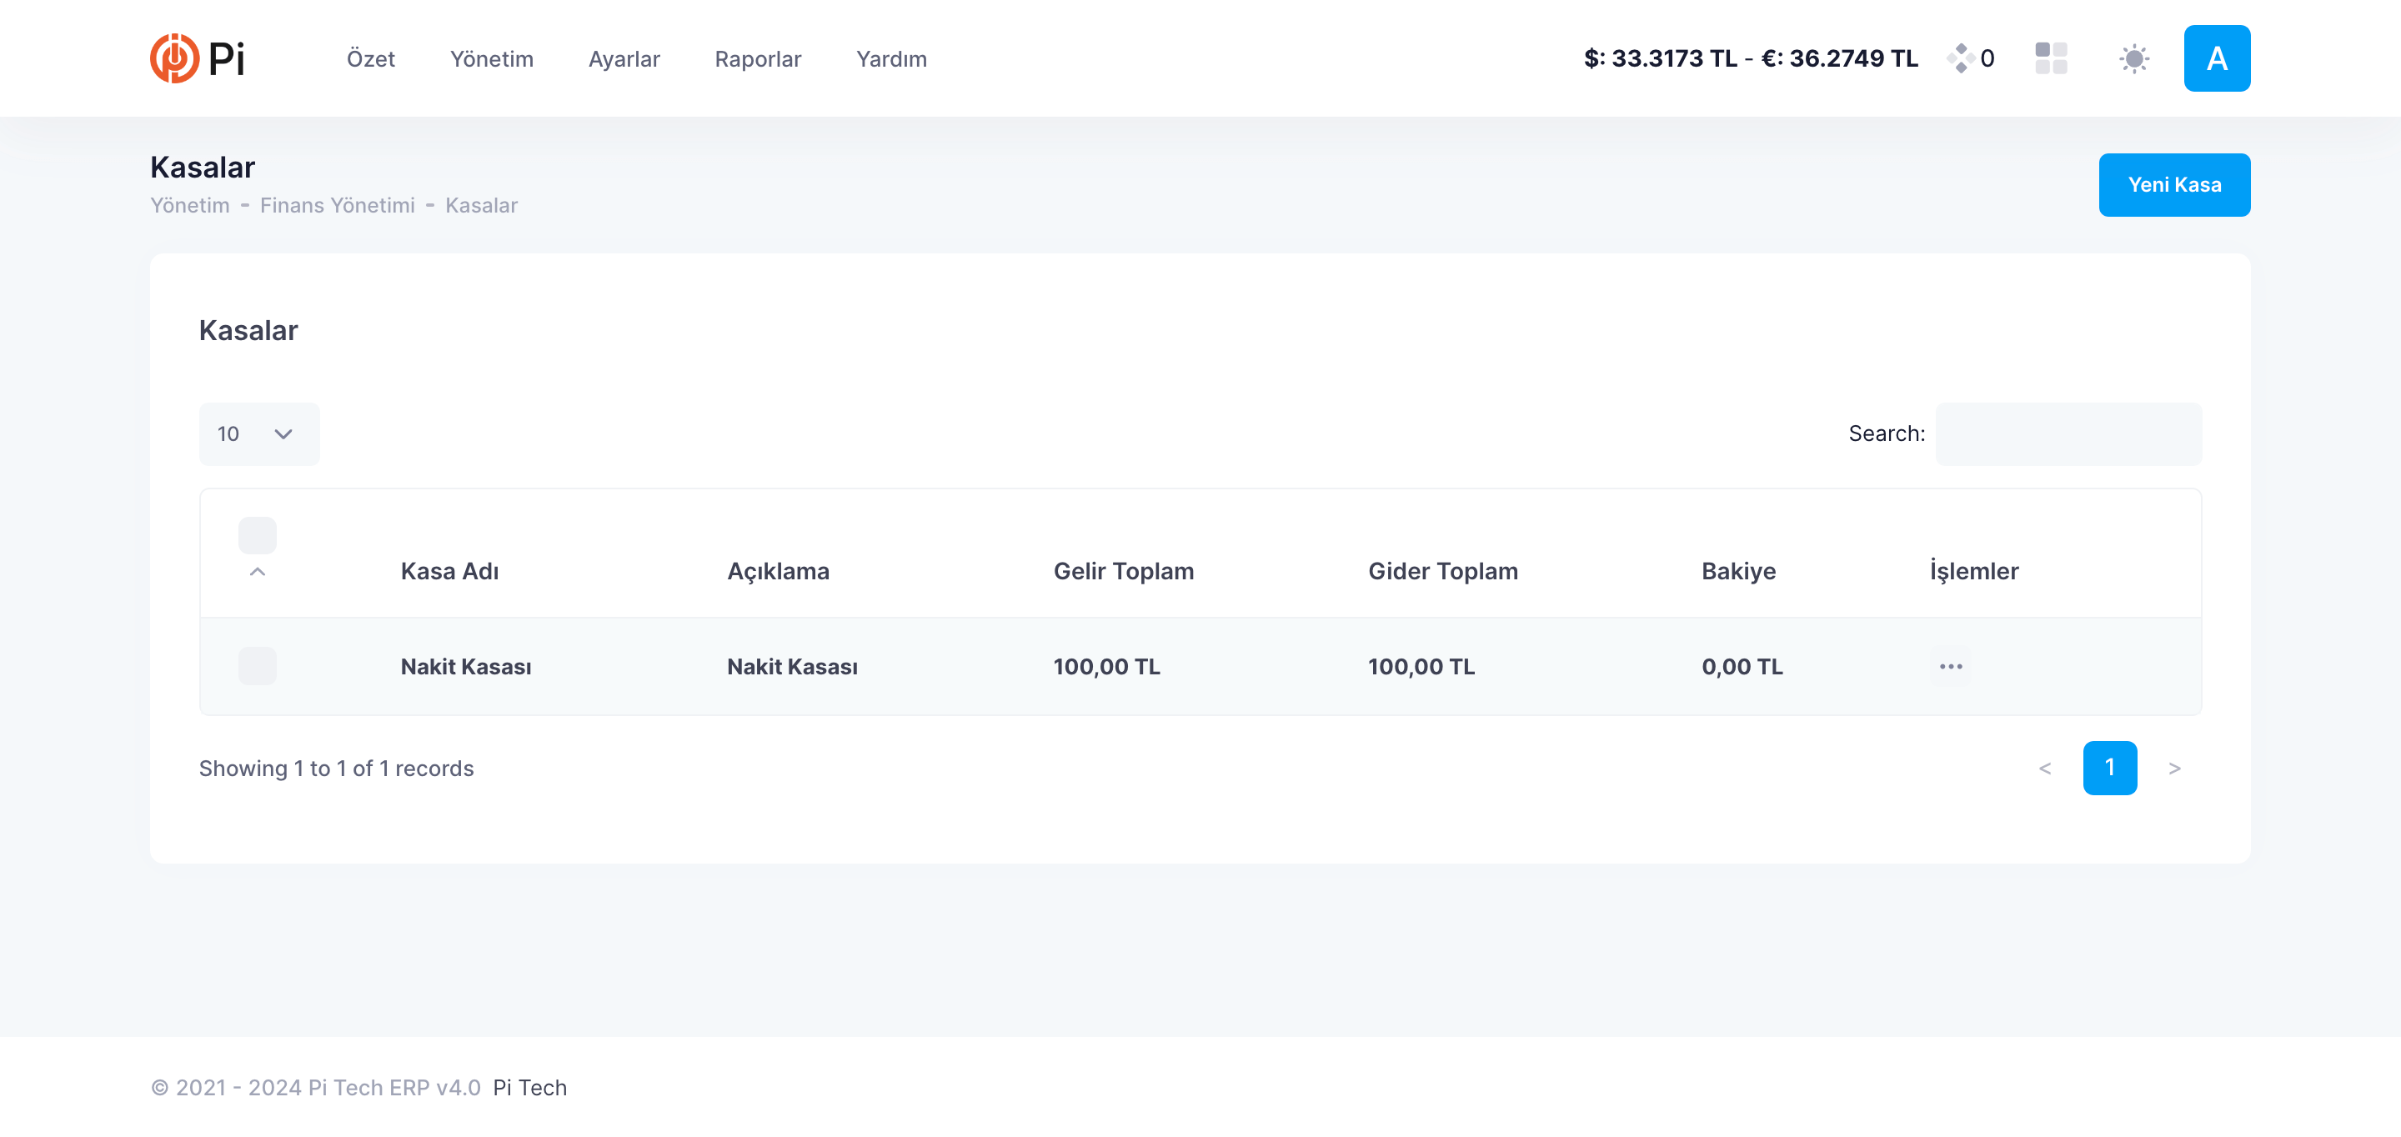This screenshot has width=2401, height=1137.
Task: Go to previous page arrow
Action: pyautogui.click(x=2044, y=768)
